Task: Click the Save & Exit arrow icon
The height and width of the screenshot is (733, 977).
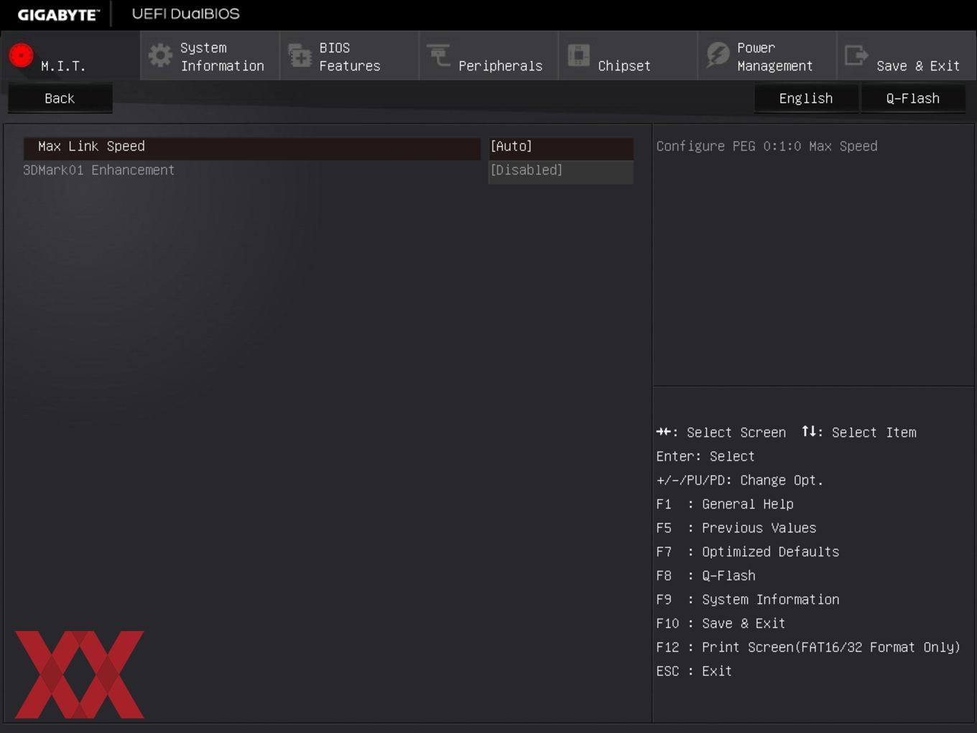Action: (856, 55)
